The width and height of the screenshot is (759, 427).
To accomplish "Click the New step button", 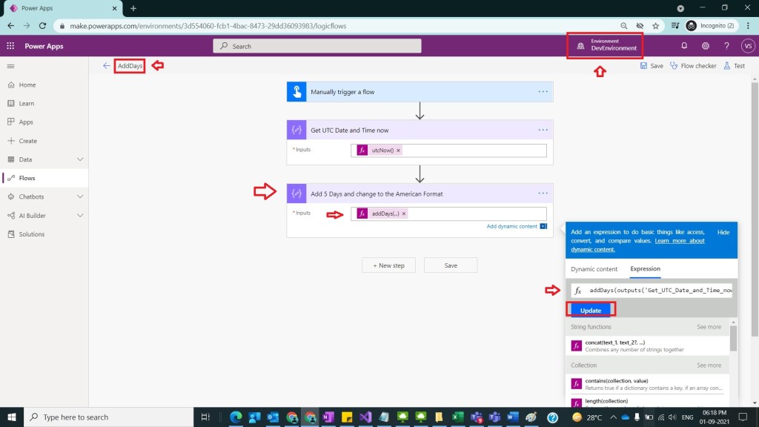I will tap(388, 265).
